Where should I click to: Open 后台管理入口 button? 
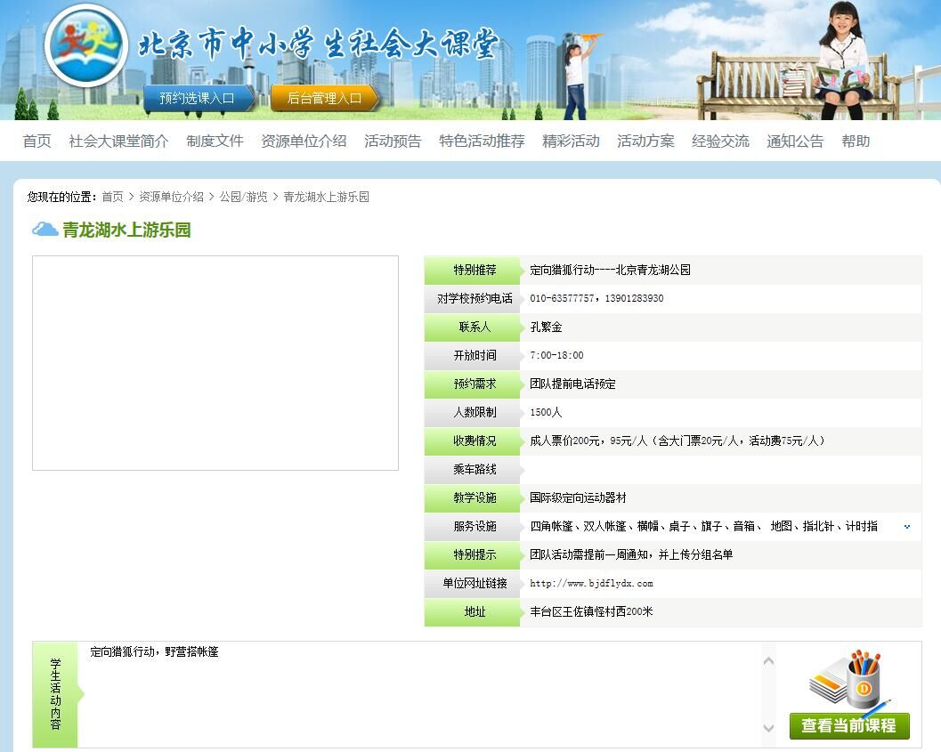click(x=324, y=98)
